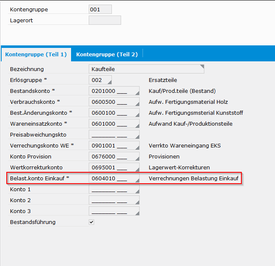Click the Lagerort label

click(x=21, y=20)
